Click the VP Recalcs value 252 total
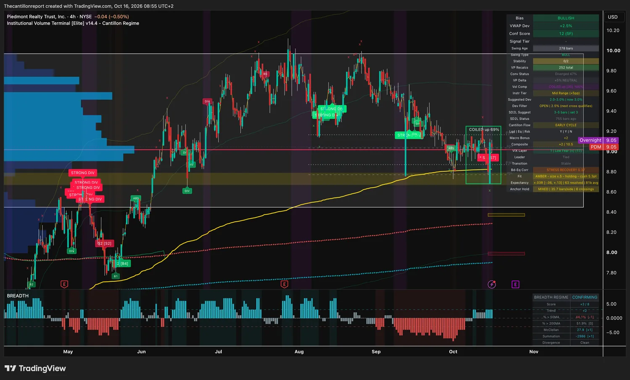The height and width of the screenshot is (380, 630). [x=566, y=68]
